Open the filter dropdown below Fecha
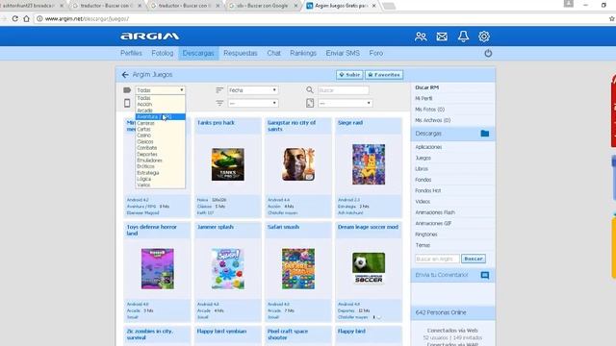616x346 pixels. pyautogui.click(x=253, y=103)
